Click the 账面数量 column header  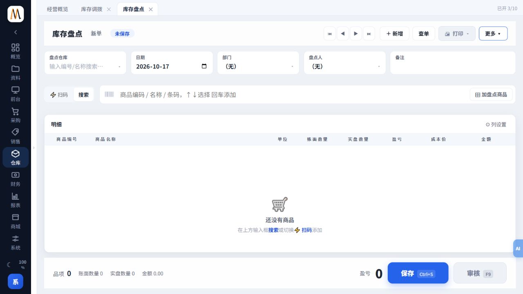tap(317, 139)
